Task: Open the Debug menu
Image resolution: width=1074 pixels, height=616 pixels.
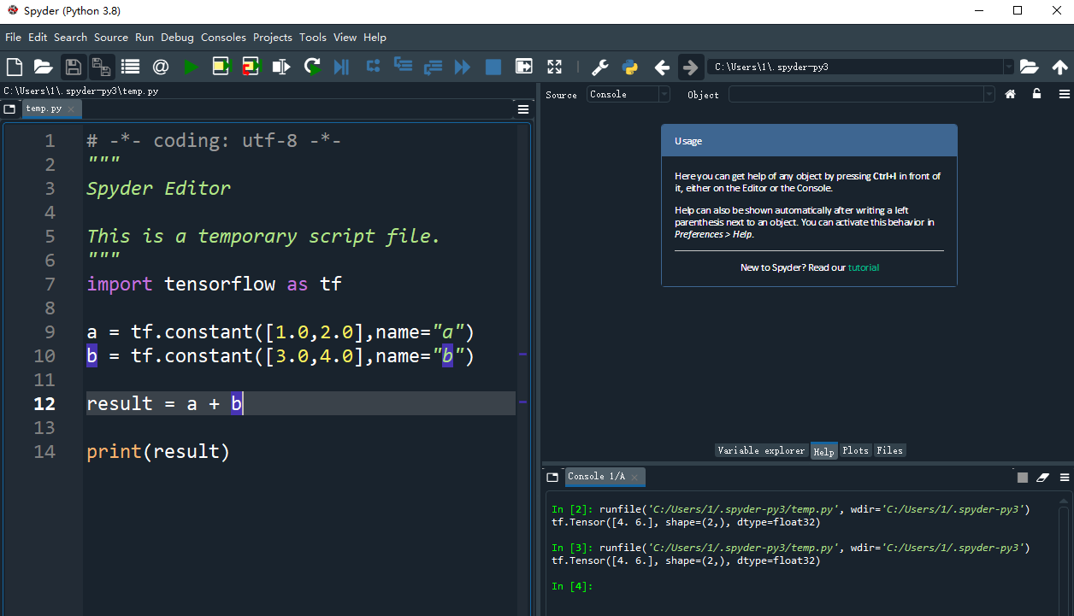Action: [x=177, y=37]
